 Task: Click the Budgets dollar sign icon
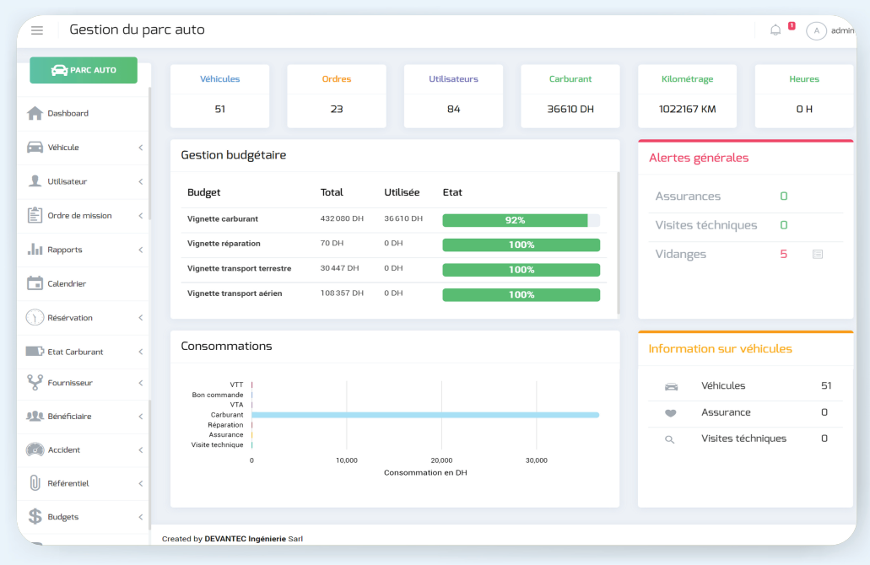point(35,517)
